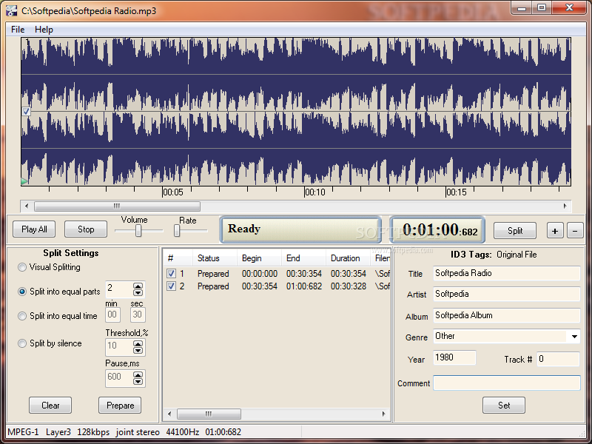Select the Visual Splitting option
Screen dimensions: 592x444
point(22,267)
